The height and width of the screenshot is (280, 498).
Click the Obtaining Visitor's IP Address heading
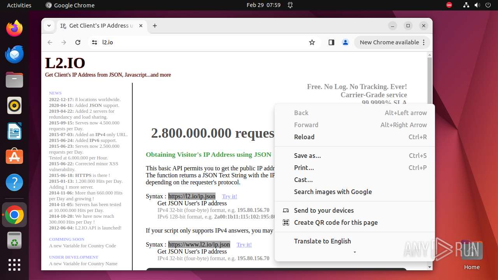click(x=209, y=154)
